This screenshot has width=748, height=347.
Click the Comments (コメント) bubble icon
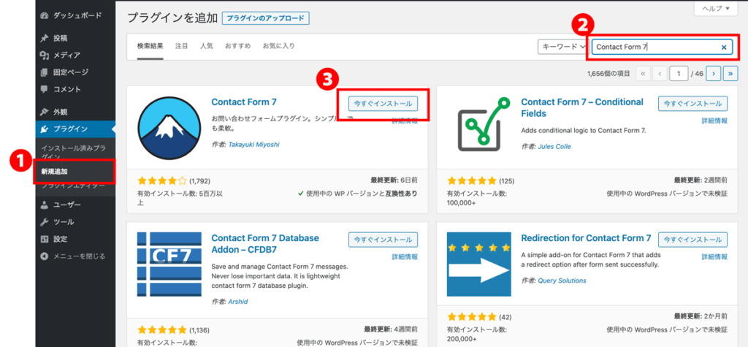pyautogui.click(x=45, y=89)
